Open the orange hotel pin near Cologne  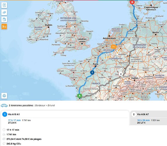114,47
